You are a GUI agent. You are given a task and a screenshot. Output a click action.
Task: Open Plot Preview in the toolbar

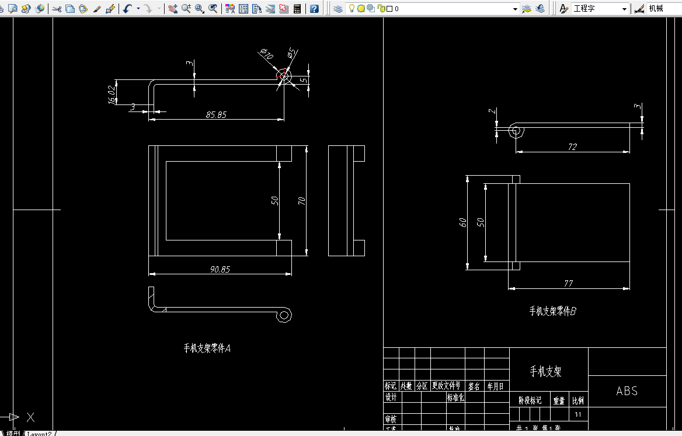click(x=13, y=8)
